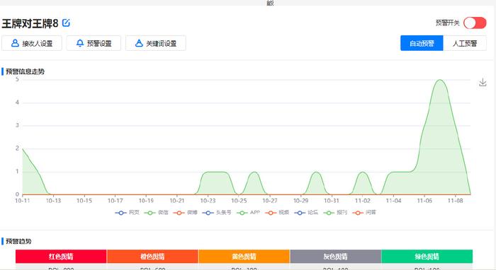Viewport: 496px width, 270px height.
Task: Toggle the 网页 series in the legend
Action: tap(127, 213)
